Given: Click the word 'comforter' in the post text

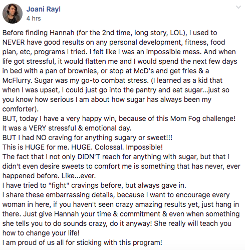Looking at the screenshot, I should tap(19, 109).
